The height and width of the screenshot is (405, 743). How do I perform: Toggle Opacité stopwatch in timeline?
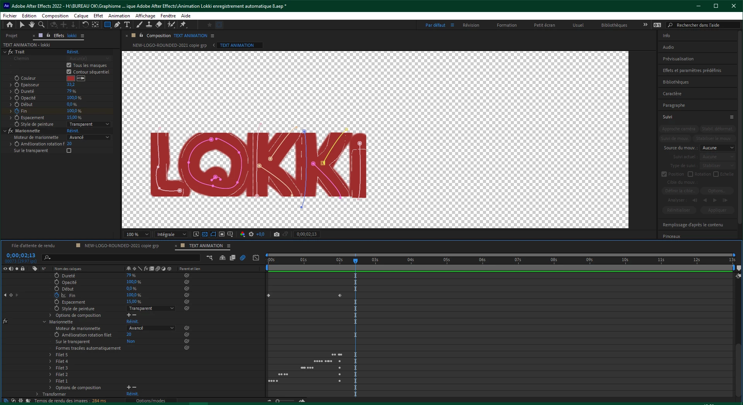click(x=56, y=282)
